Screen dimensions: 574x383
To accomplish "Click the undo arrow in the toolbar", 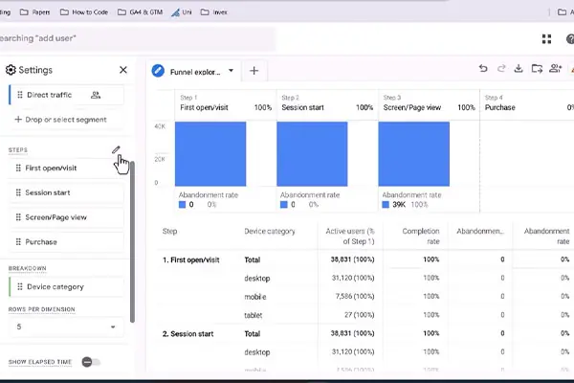I will coord(483,69).
